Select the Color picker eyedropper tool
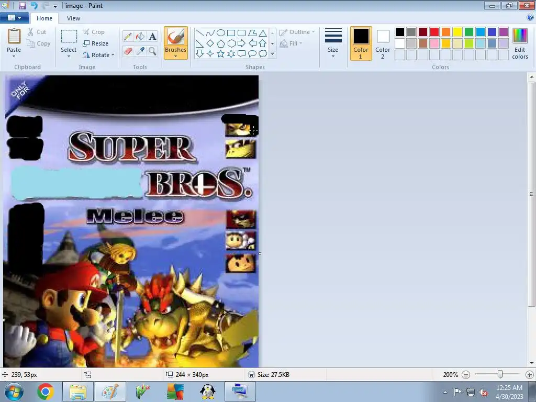This screenshot has width=536, height=402. point(140,51)
